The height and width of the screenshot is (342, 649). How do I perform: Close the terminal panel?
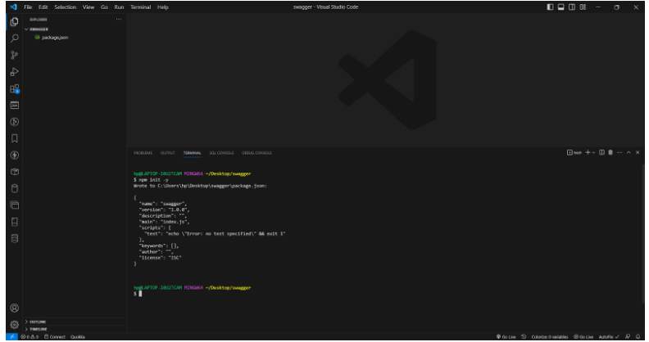tap(638, 153)
